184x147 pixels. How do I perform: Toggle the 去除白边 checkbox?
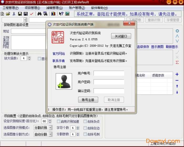(x=85, y=128)
